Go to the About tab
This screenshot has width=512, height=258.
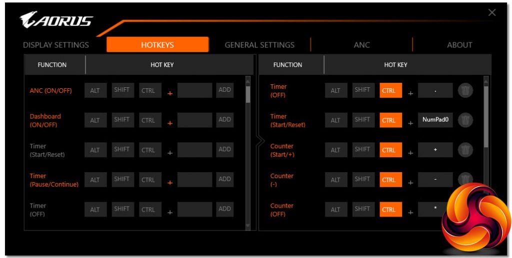pos(459,45)
